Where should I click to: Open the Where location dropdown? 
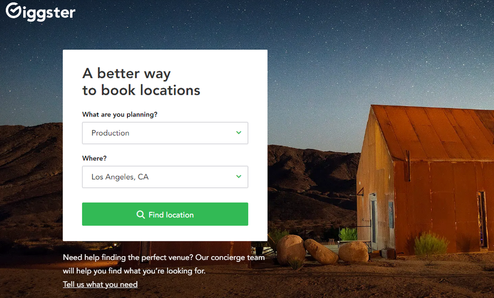click(165, 177)
